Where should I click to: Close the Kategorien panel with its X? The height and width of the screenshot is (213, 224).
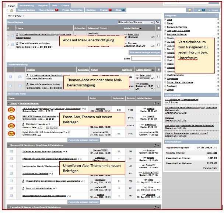[x=217, y=16]
